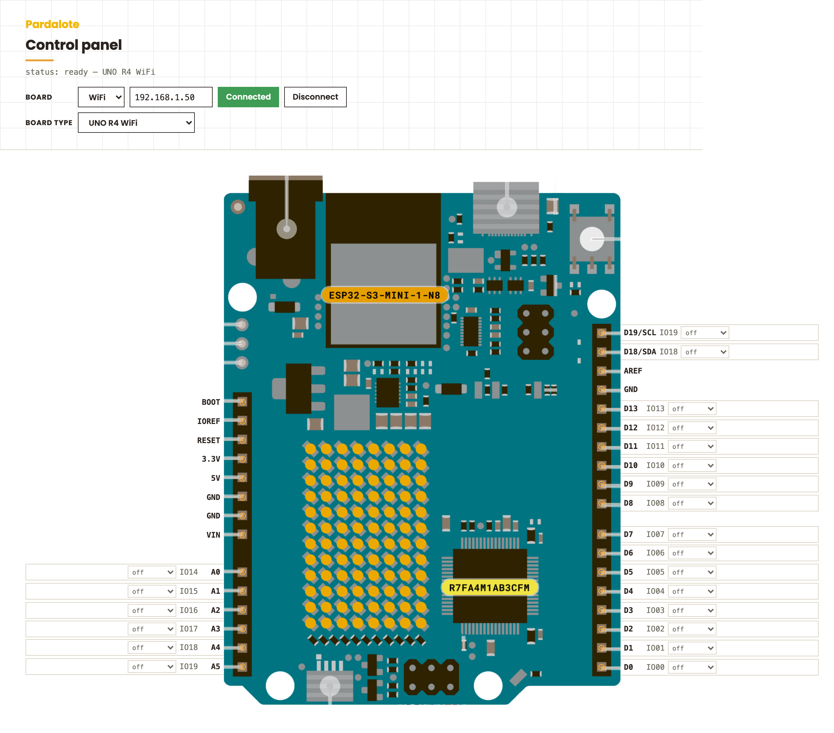834x733 pixels.
Task: Open the D8 IO08 mode dropdown
Action: pyautogui.click(x=692, y=503)
